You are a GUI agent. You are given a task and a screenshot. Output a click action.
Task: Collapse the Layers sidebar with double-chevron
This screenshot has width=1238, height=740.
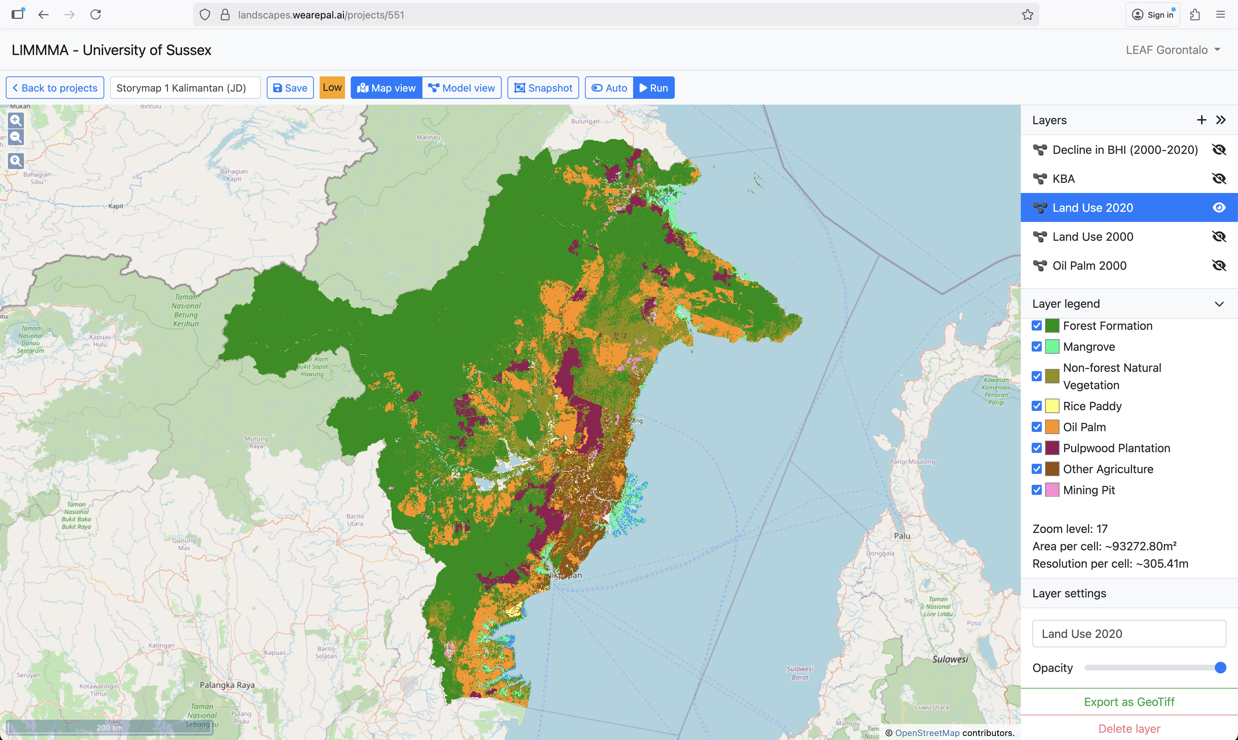[1221, 120]
